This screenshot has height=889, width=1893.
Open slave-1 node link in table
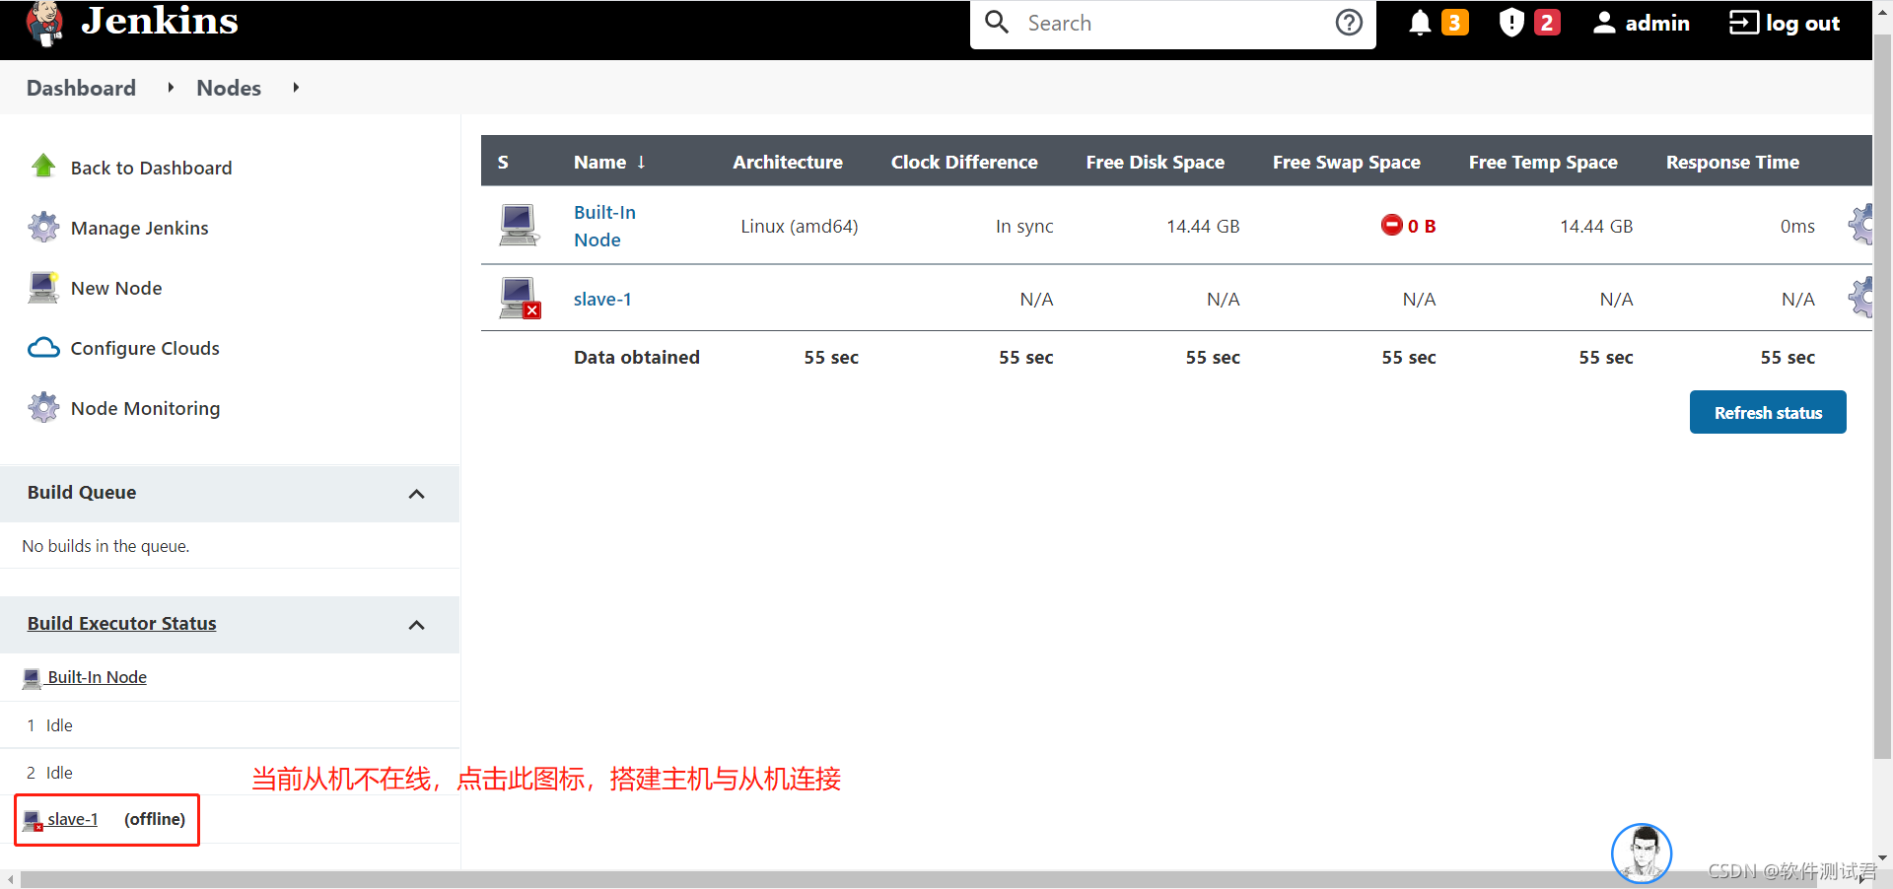[602, 299]
